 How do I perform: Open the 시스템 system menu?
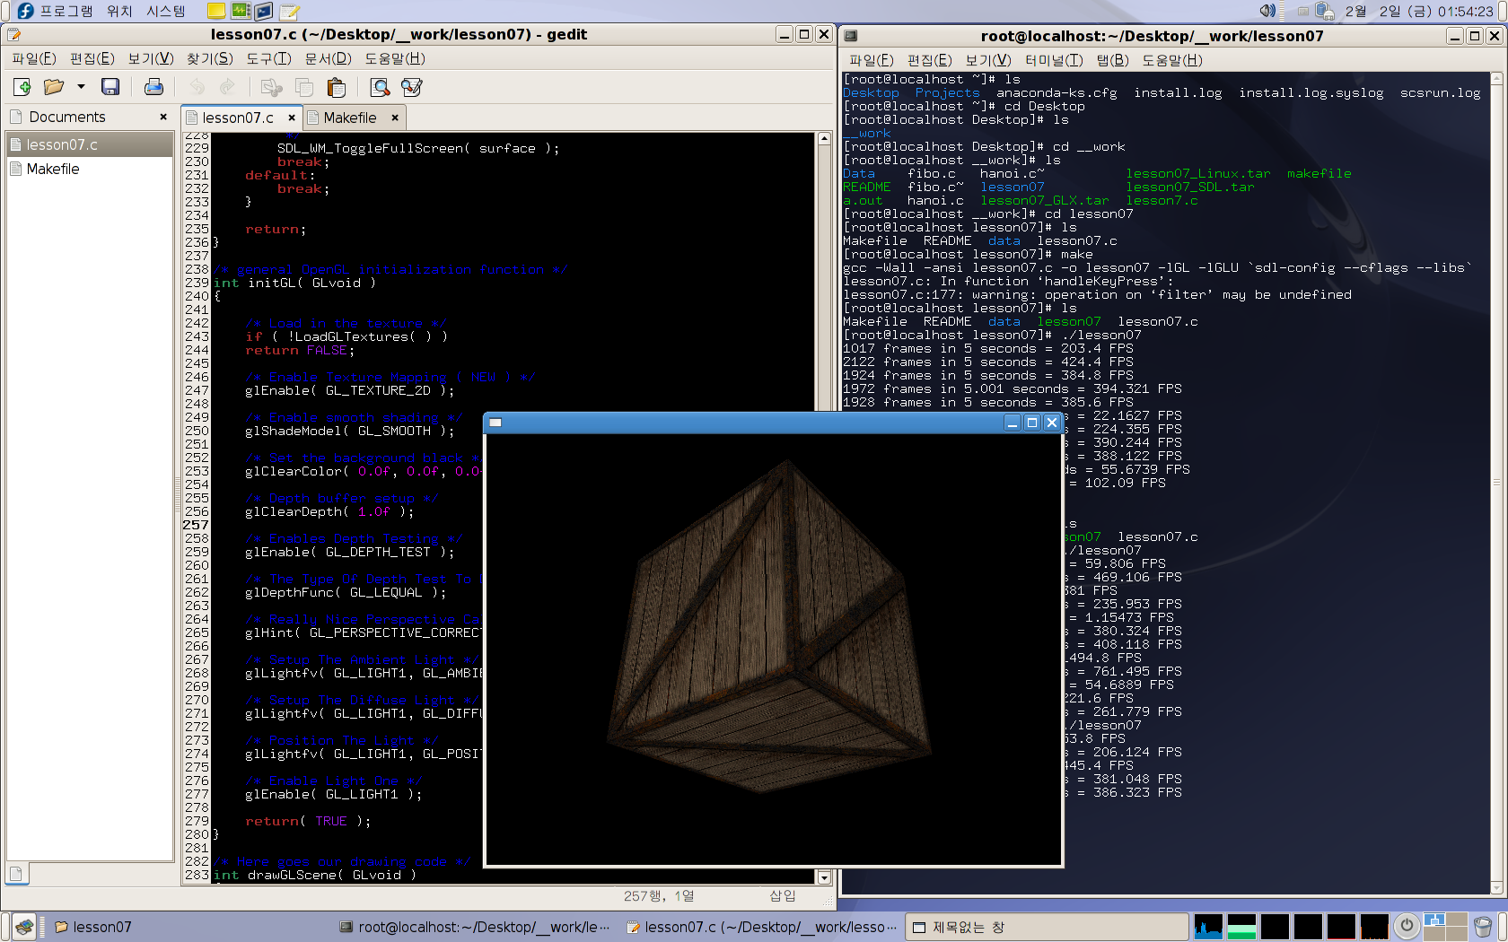pyautogui.click(x=166, y=11)
